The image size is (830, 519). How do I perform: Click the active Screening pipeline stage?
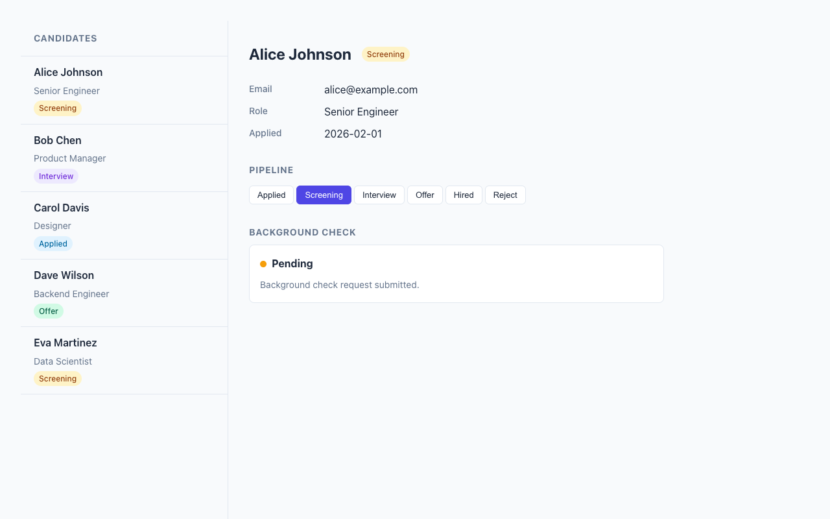tap(324, 195)
